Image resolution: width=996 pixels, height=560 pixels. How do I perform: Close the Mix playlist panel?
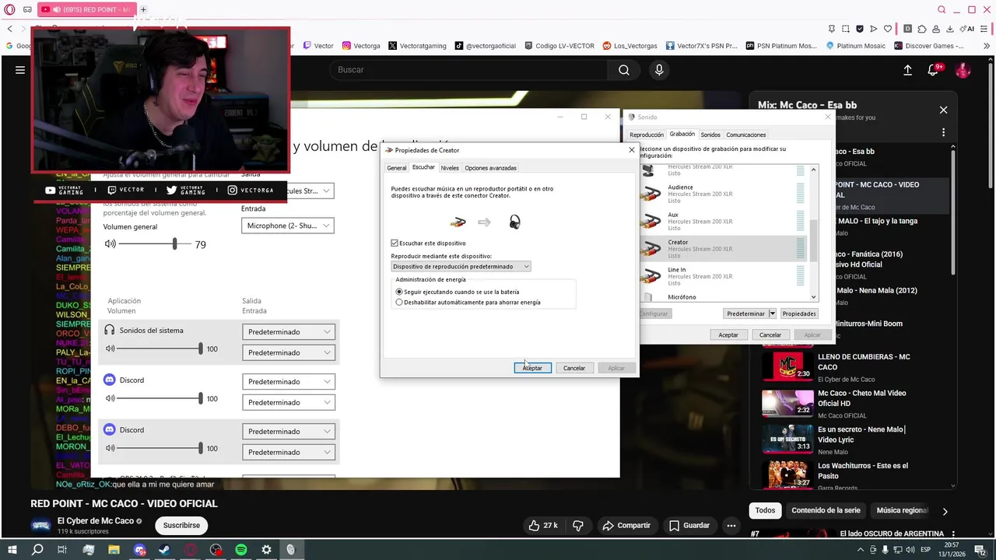[x=943, y=110]
